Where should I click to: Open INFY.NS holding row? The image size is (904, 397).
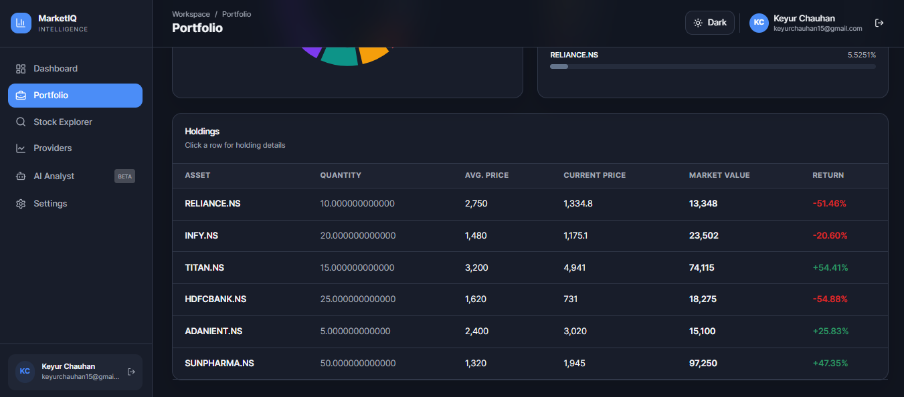coord(530,236)
